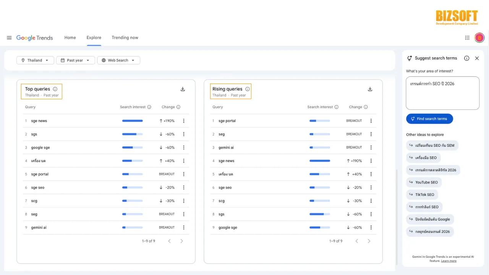View info about Rising queries
This screenshot has height=275, width=489.
tap(248, 89)
